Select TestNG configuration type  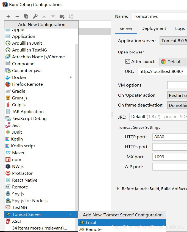tap(40, 207)
